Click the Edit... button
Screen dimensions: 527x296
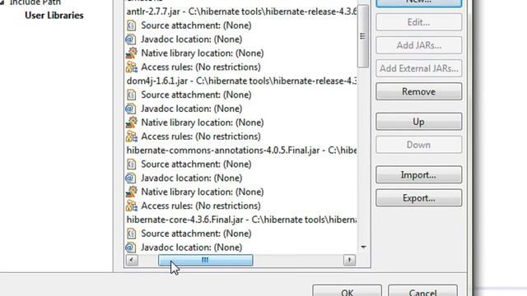[419, 22]
